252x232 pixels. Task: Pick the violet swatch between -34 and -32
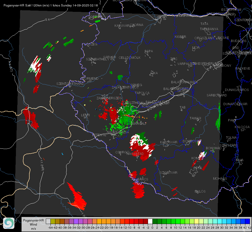coord(76,221)
